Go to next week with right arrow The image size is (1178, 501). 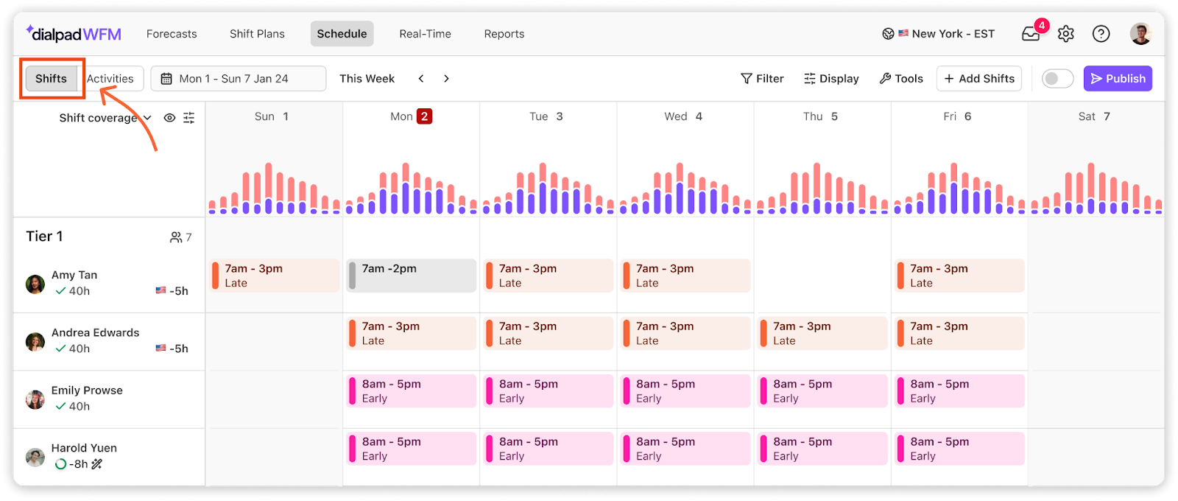coord(446,79)
